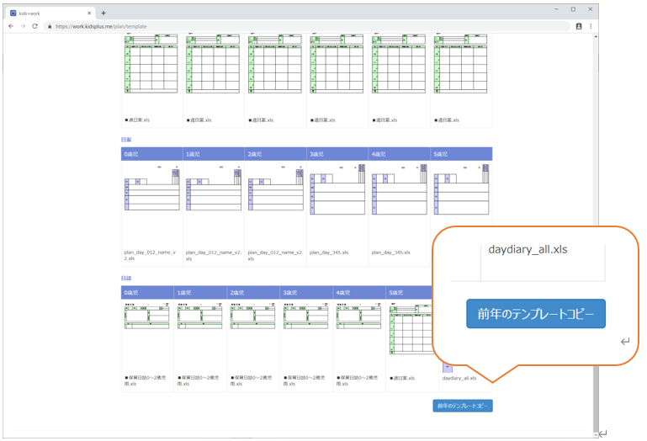Click 保育日誌0〜2歳児用.xls in 日誌 2歳児 column
This screenshot has width=647, height=441.
coord(252,380)
